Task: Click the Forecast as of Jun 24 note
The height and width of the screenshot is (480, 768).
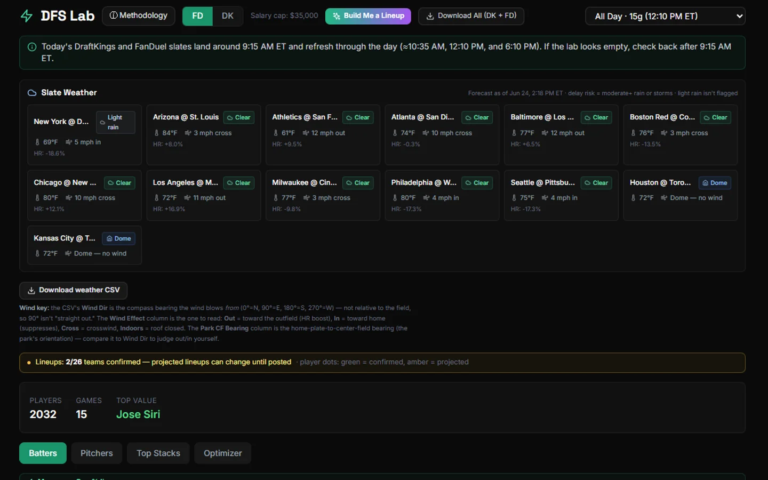Action: click(603, 93)
